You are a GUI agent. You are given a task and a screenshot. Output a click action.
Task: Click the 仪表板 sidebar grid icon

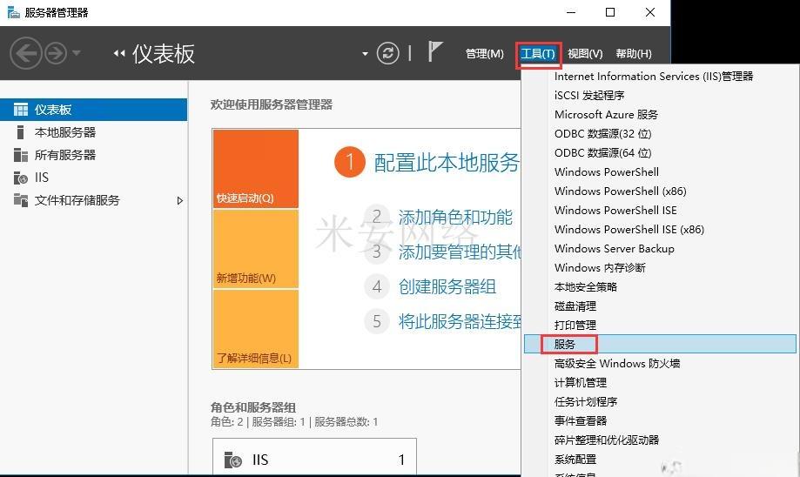tap(21, 110)
